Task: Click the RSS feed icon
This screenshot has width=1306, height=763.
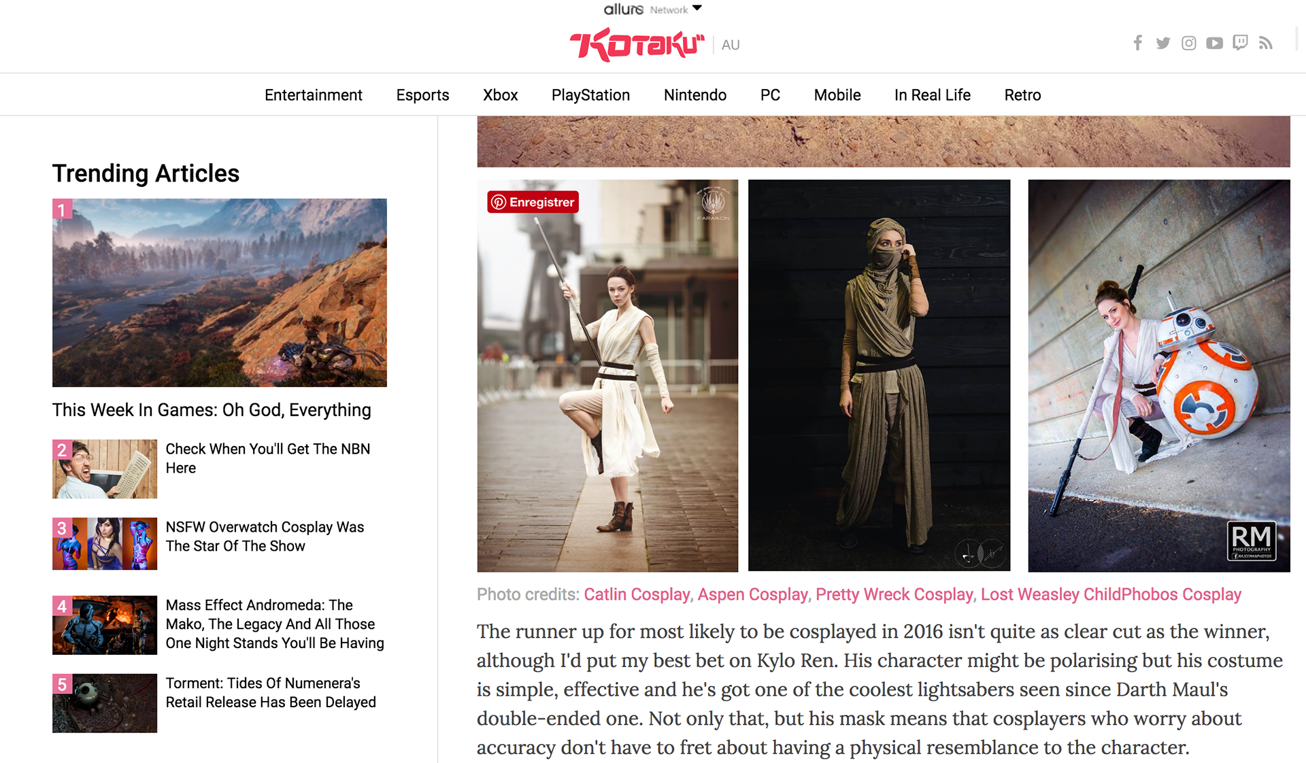Action: click(1265, 44)
